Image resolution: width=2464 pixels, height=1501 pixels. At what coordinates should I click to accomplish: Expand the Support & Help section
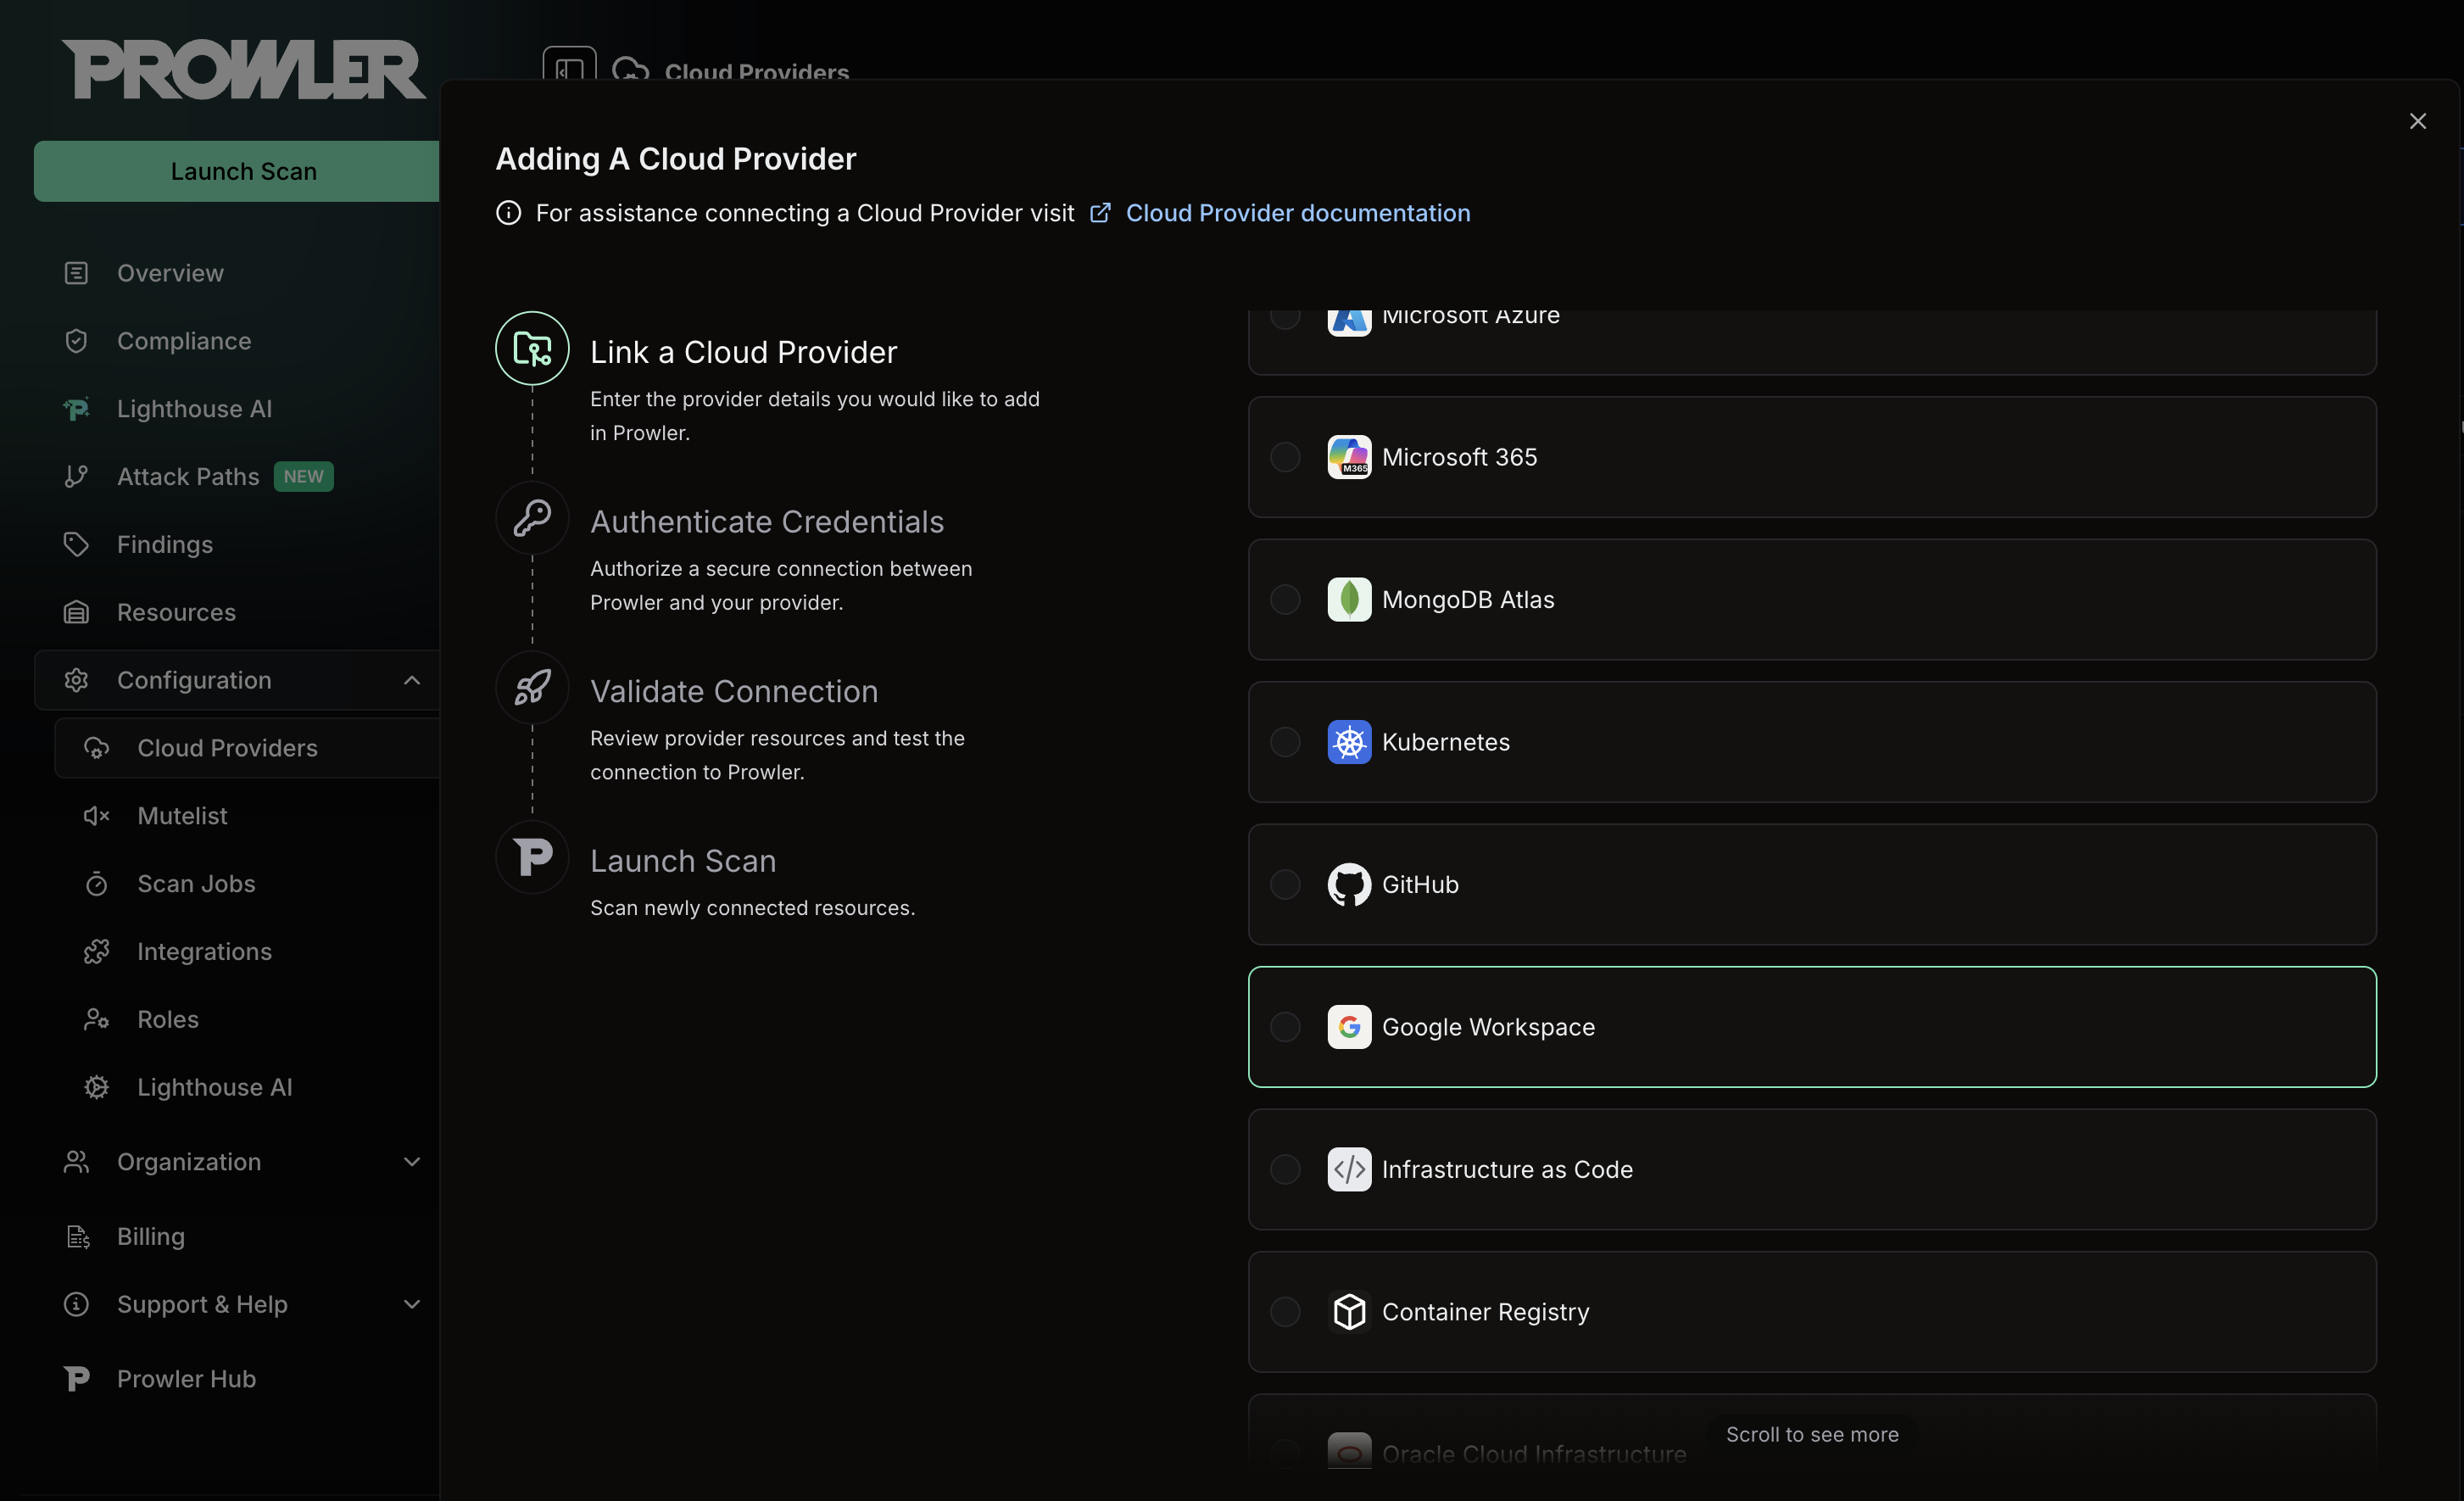[411, 1304]
